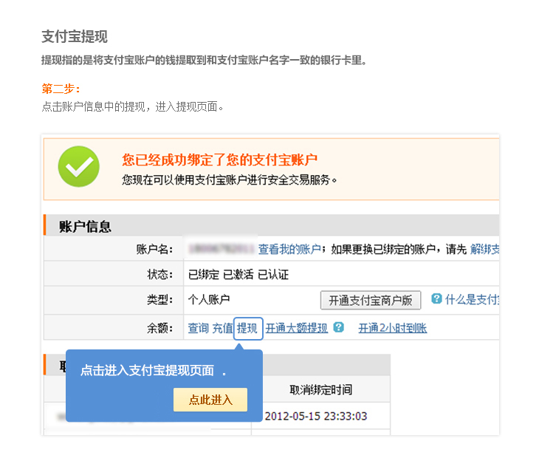Click the 取消绑定时间 column header

(320, 389)
